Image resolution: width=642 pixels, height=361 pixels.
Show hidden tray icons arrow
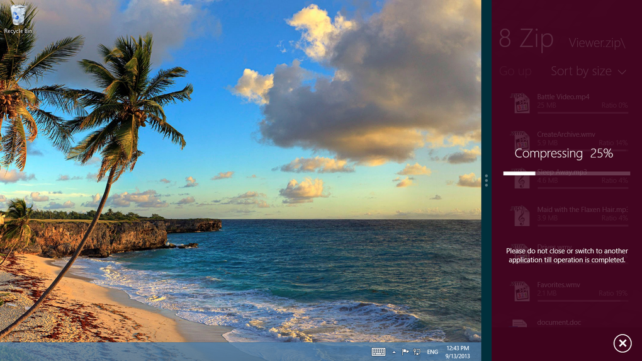pos(394,352)
